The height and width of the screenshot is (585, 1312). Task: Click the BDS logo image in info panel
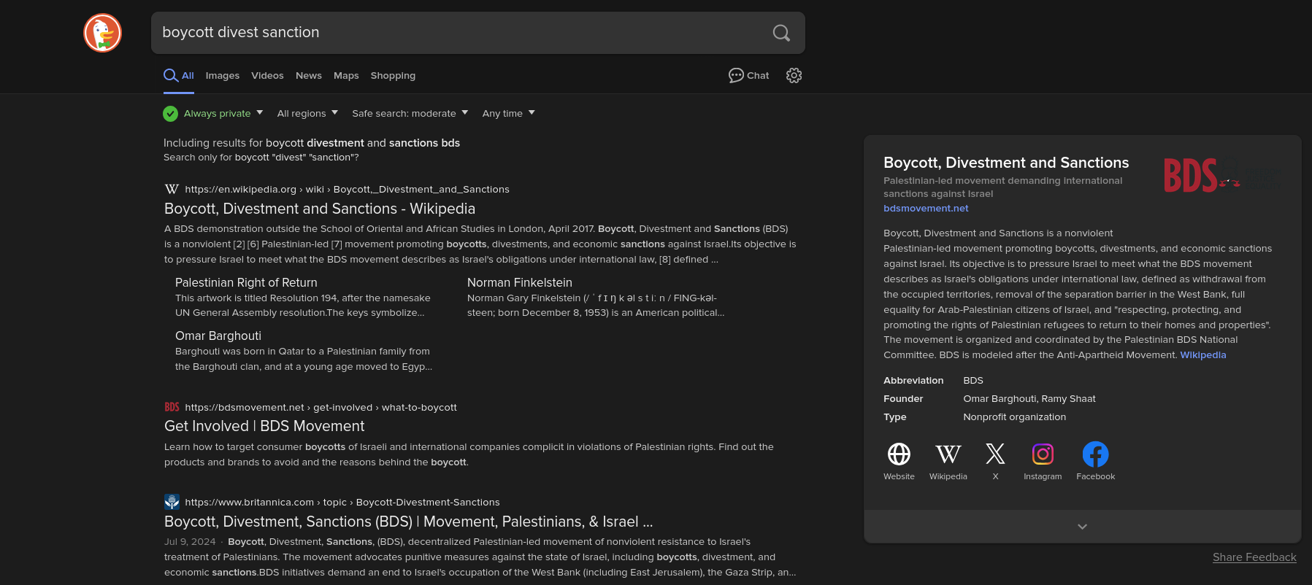pos(1224,175)
